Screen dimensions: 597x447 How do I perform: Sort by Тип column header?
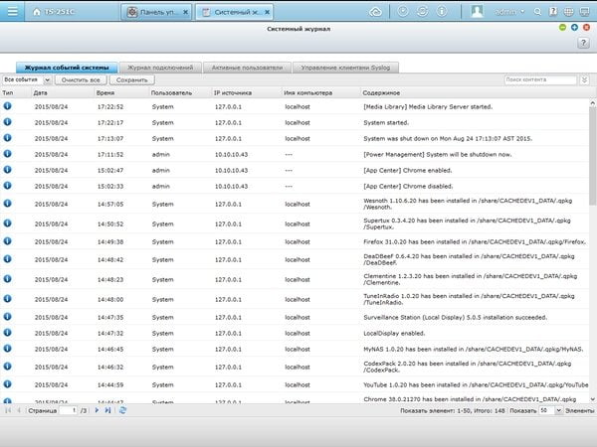[16, 92]
